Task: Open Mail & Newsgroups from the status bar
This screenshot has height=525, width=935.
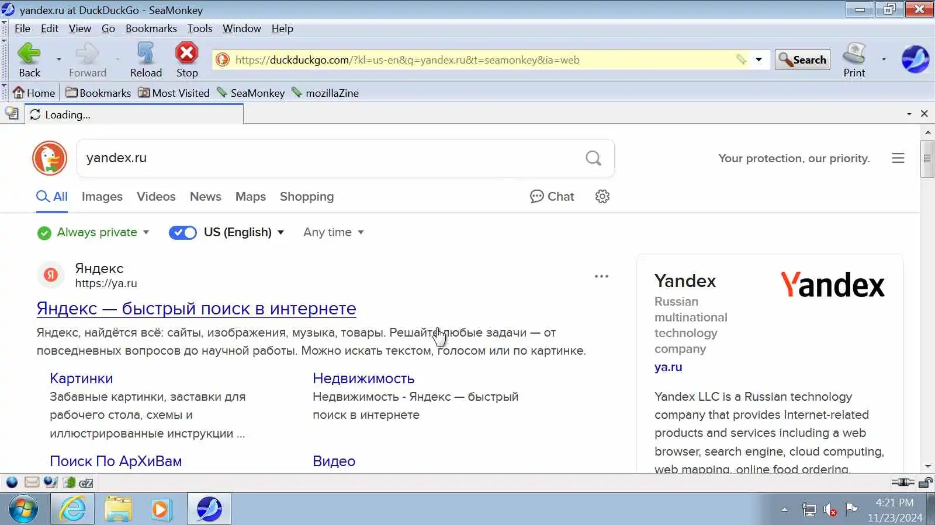Action: tap(32, 482)
